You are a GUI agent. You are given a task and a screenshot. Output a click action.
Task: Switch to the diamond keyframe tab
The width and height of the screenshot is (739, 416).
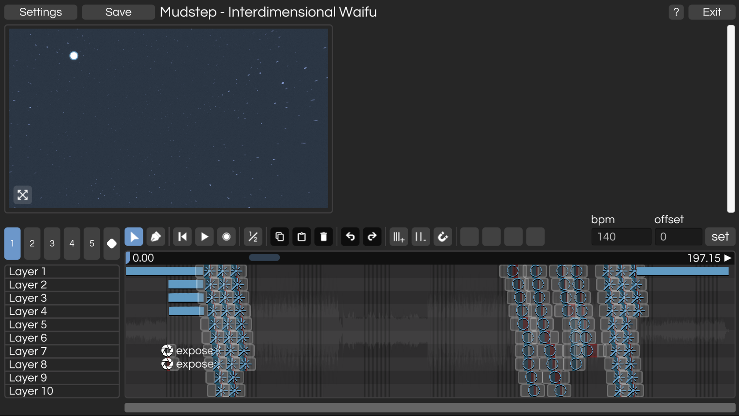click(x=112, y=243)
